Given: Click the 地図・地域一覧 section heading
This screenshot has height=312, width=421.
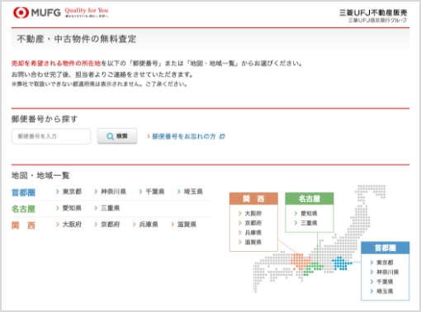Looking at the screenshot, I should point(40,175).
